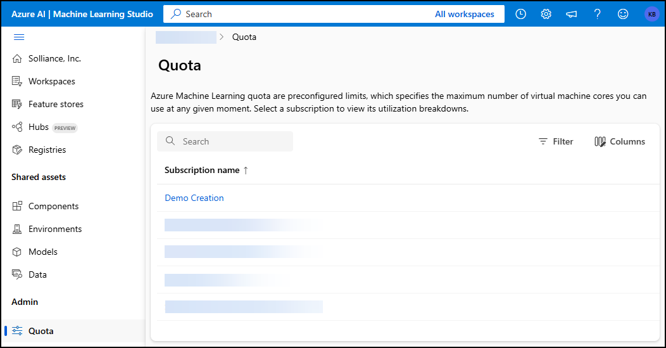Click the Feature stores sidebar icon
Image resolution: width=666 pixels, height=348 pixels.
point(17,104)
